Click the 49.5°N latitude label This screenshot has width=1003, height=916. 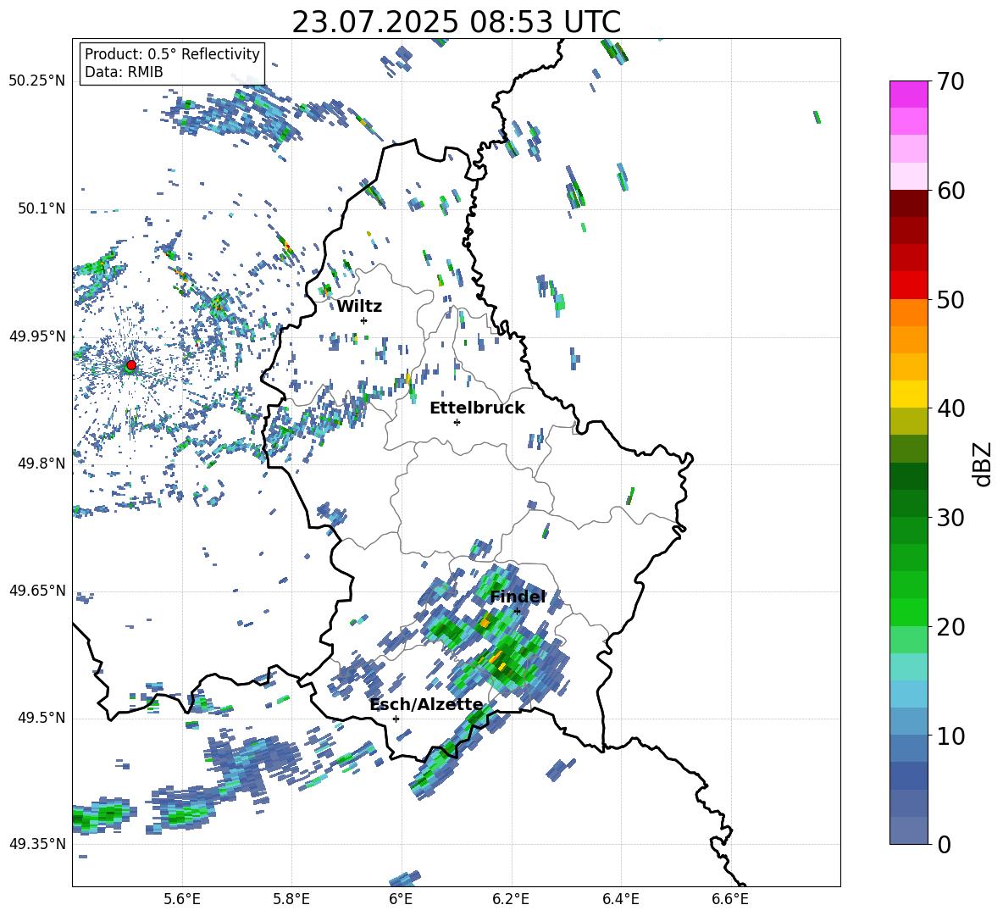click(x=42, y=718)
